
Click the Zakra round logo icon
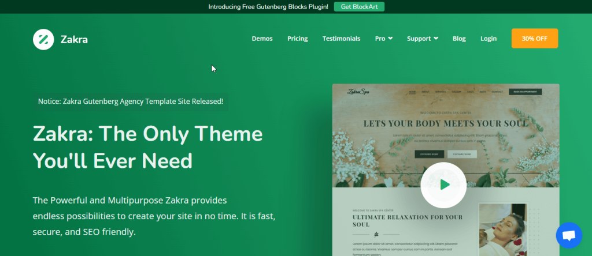[x=43, y=39]
